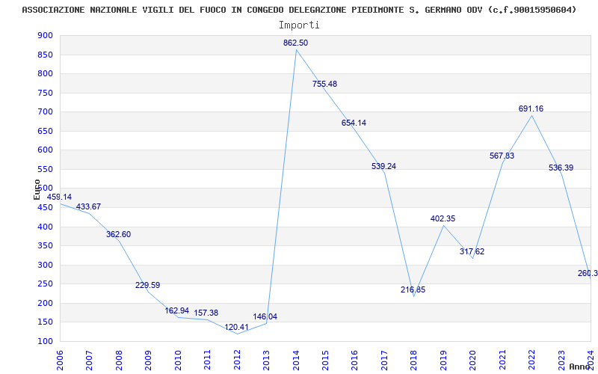Click the 300 y-axis tick label

45,265
